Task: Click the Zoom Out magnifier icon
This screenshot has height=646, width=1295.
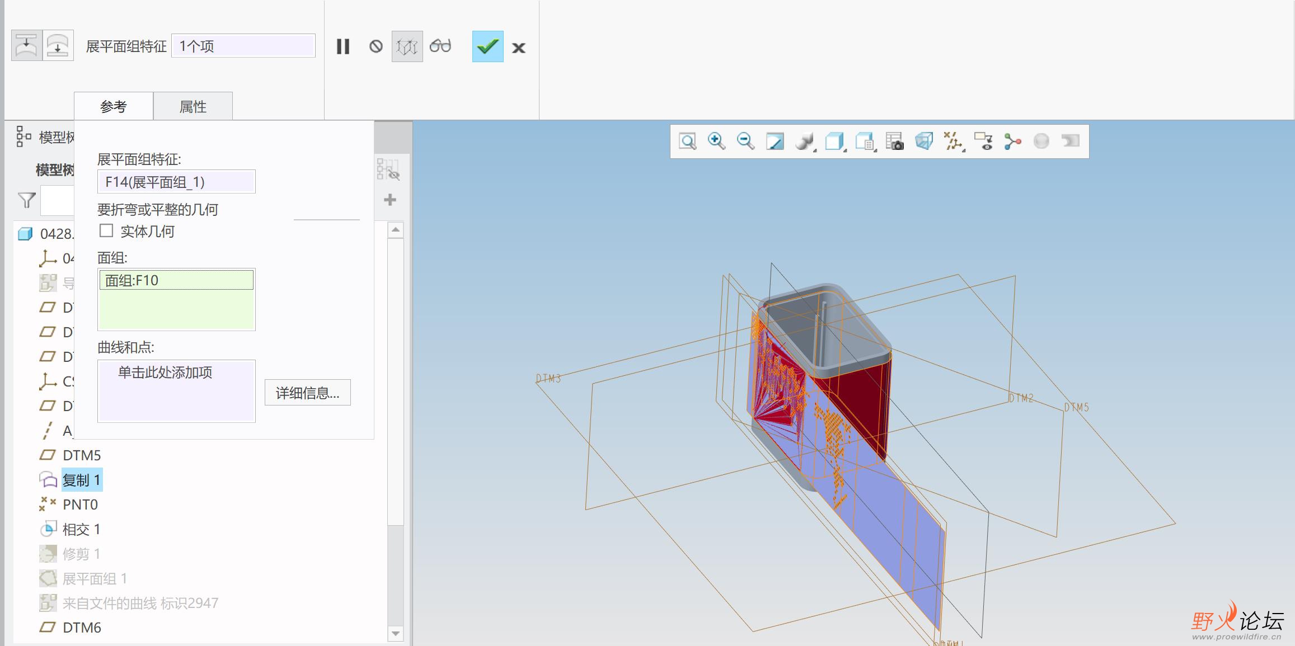Action: point(745,142)
